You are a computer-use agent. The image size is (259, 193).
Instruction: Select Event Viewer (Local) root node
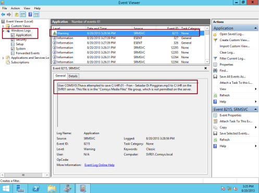pos(19,21)
